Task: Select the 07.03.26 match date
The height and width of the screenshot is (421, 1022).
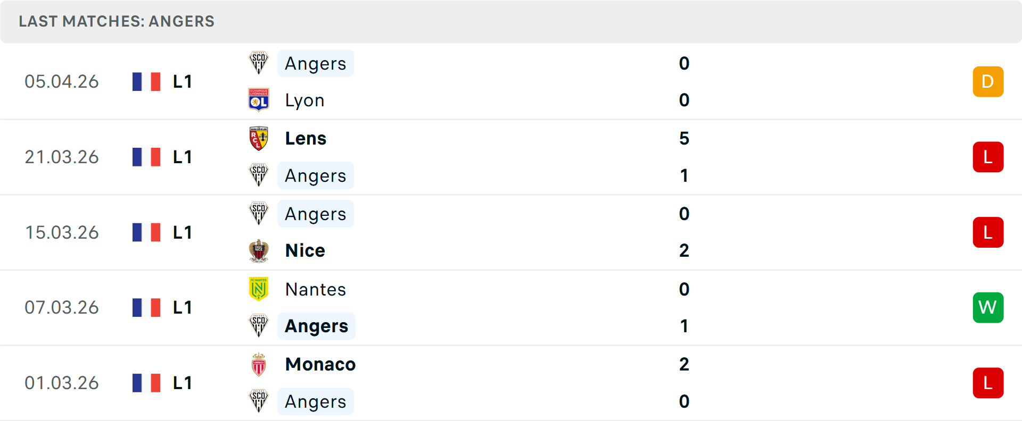Action: 62,308
